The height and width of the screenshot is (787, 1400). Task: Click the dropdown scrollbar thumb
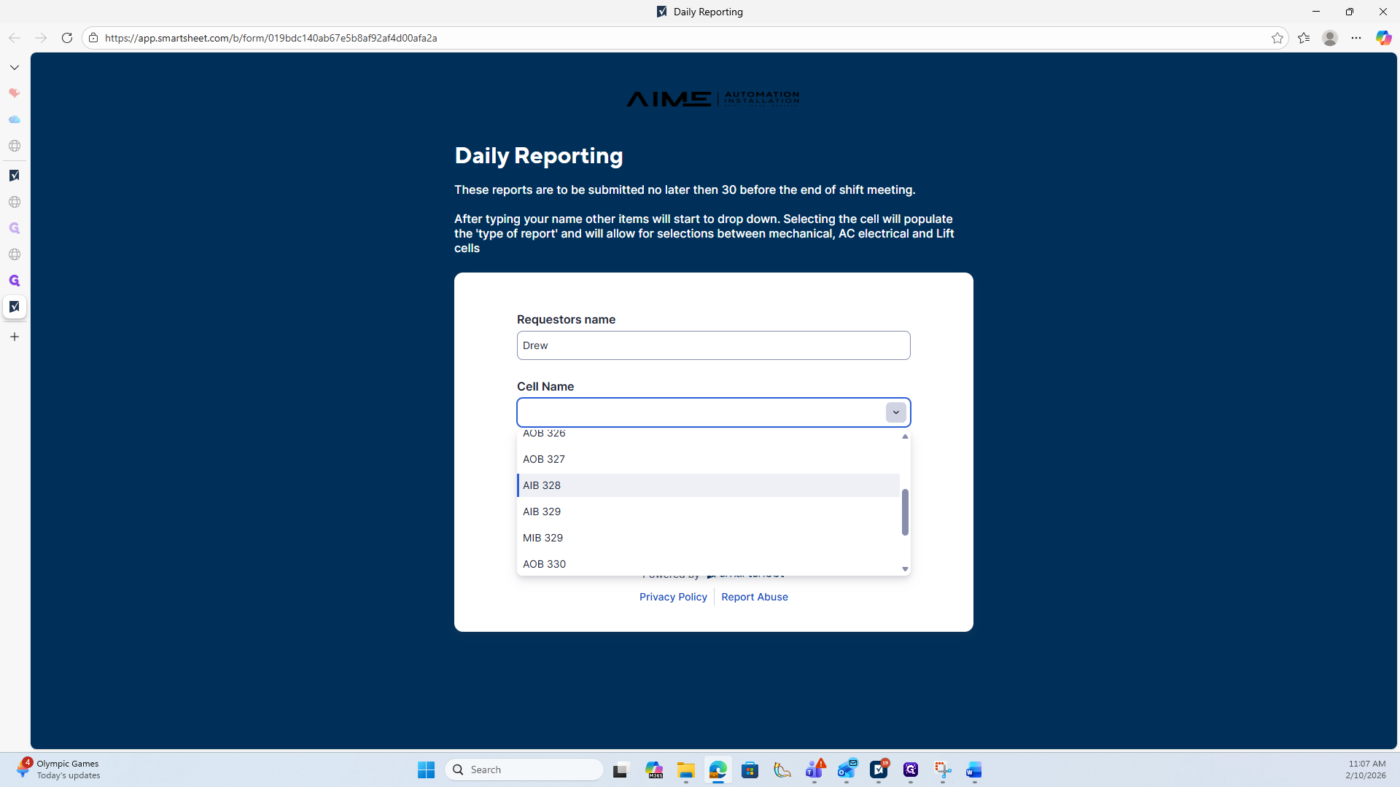click(x=905, y=512)
